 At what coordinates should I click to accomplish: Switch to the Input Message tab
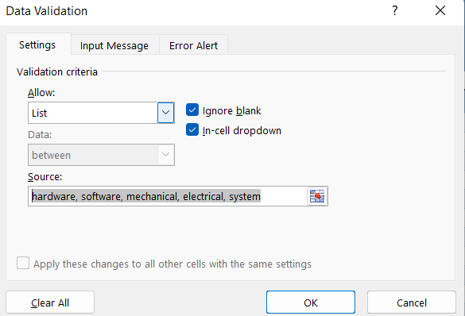point(114,45)
